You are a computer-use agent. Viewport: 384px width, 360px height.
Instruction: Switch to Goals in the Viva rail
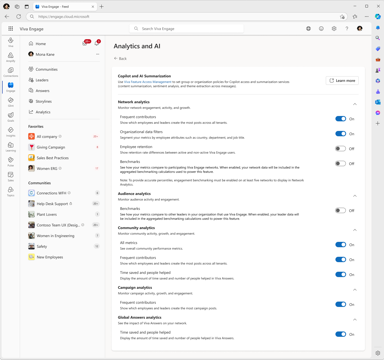(10, 117)
